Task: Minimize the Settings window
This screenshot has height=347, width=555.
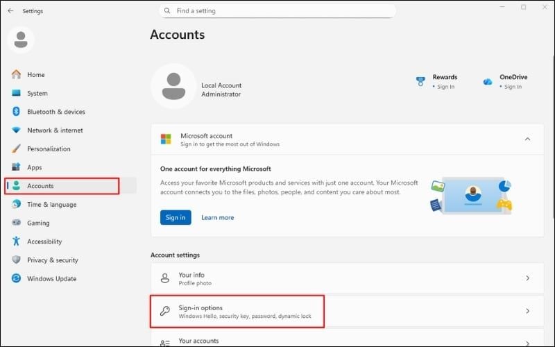Action: point(502,7)
